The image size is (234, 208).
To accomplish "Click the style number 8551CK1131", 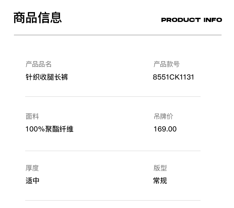I will tap(173, 77).
